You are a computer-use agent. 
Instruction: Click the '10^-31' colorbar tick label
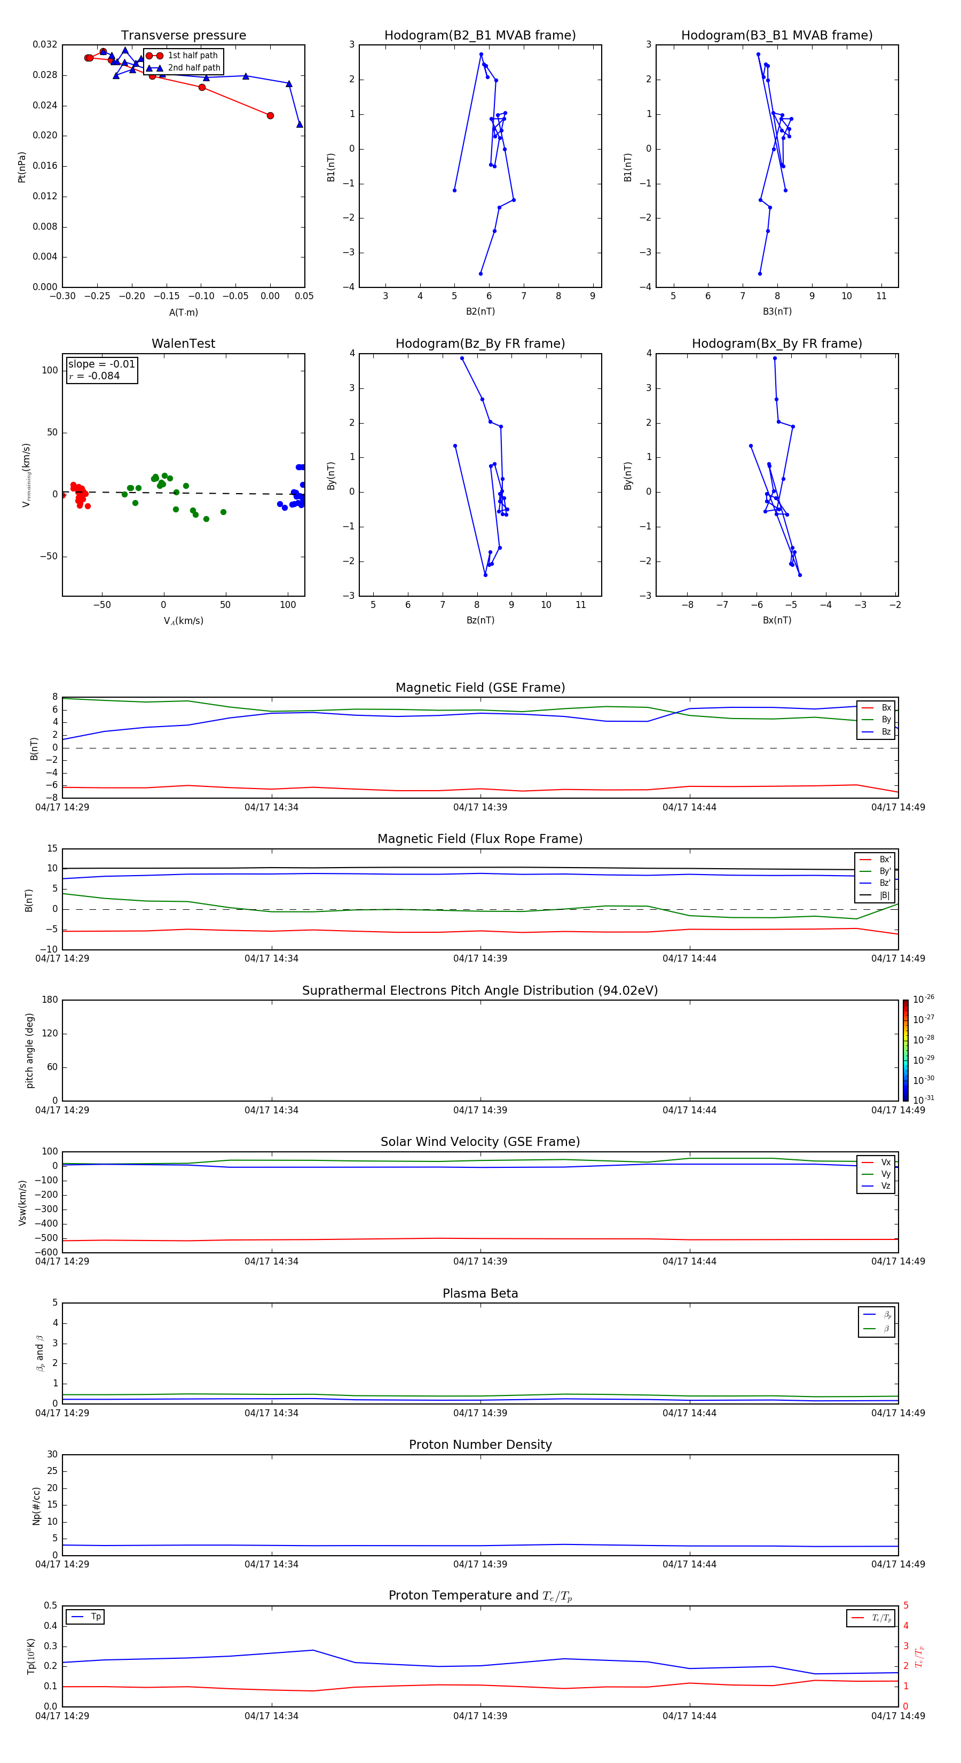tap(924, 1100)
